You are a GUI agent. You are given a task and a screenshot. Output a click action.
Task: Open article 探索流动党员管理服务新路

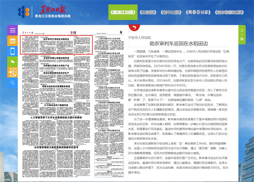point(56,86)
